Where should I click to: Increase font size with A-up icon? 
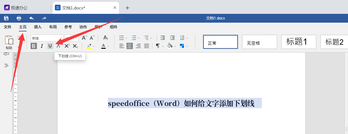point(84,38)
